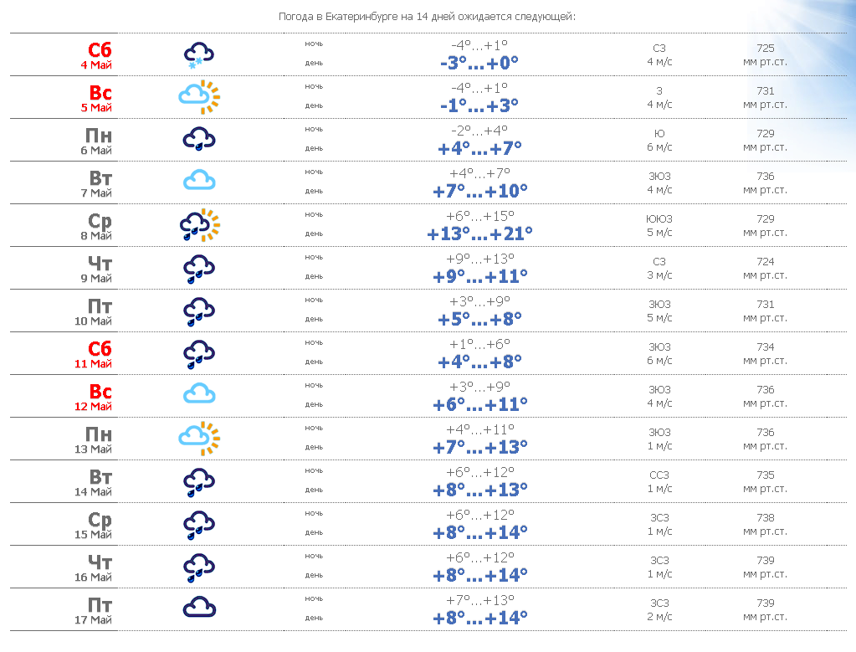Open the Вс 12 Май day label

tap(94, 397)
